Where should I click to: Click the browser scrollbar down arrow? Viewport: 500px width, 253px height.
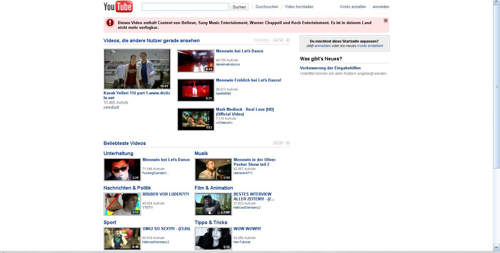(496, 247)
